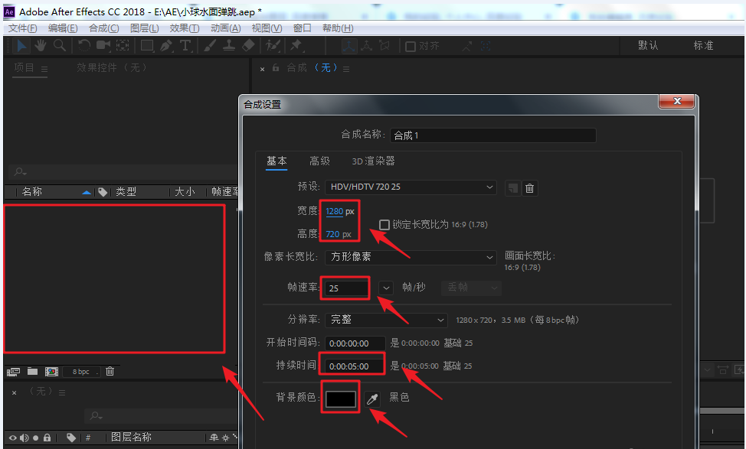The image size is (746, 449).
Task: Select the Roto Brush tool
Action: click(x=273, y=46)
